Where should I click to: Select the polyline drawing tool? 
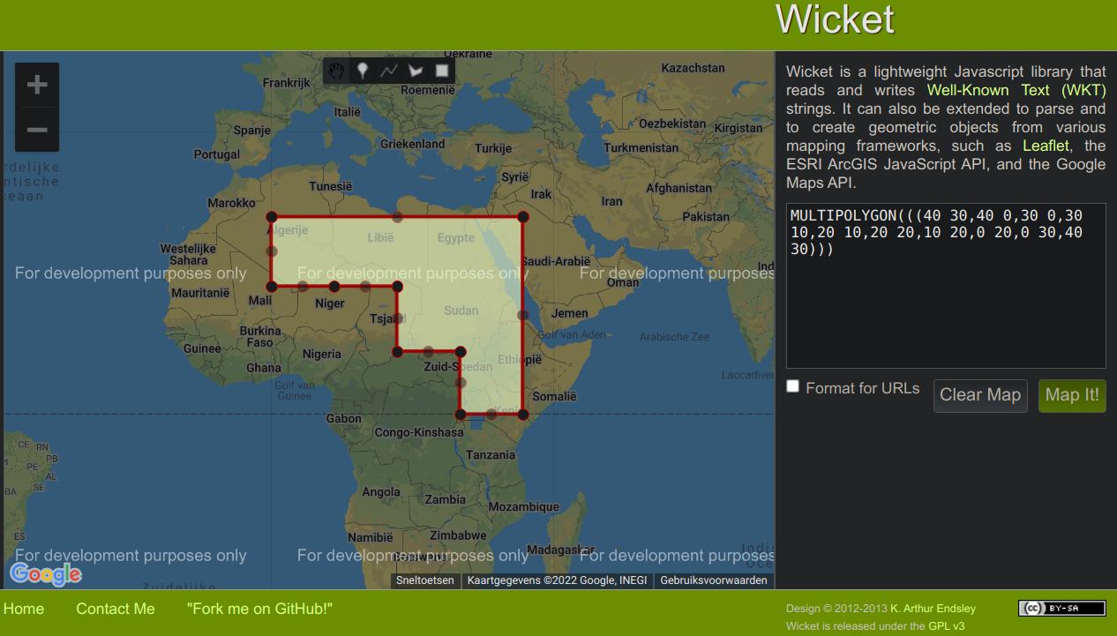389,71
